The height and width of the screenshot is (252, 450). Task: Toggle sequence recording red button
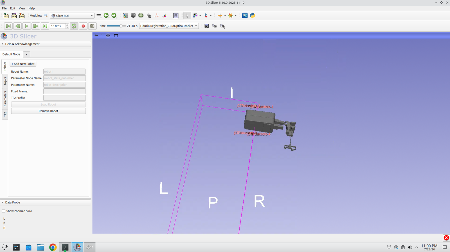pyautogui.click(x=83, y=26)
